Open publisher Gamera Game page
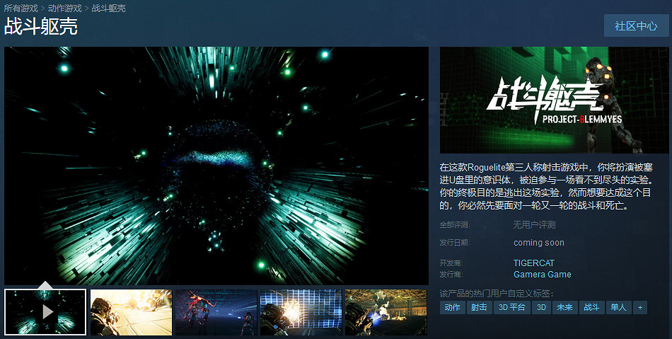Image resolution: width=672 pixels, height=339 pixels. pos(542,275)
